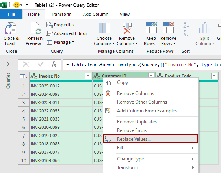Screen dimensions: 221x173
Task: Switch to the Home tab
Action: pos(34,14)
